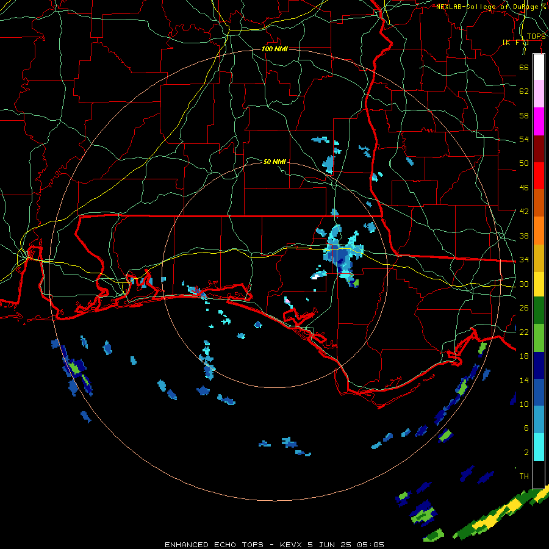The image size is (549, 549).
Task: Click the 14 legend value
Action: (x=524, y=380)
